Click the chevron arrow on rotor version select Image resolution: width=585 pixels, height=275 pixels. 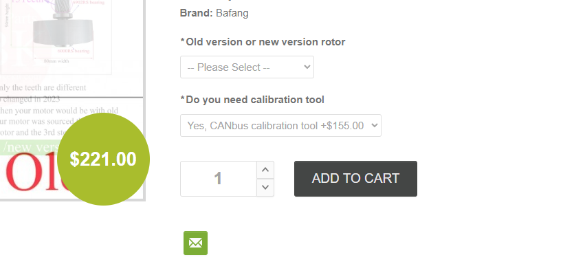[x=305, y=67]
